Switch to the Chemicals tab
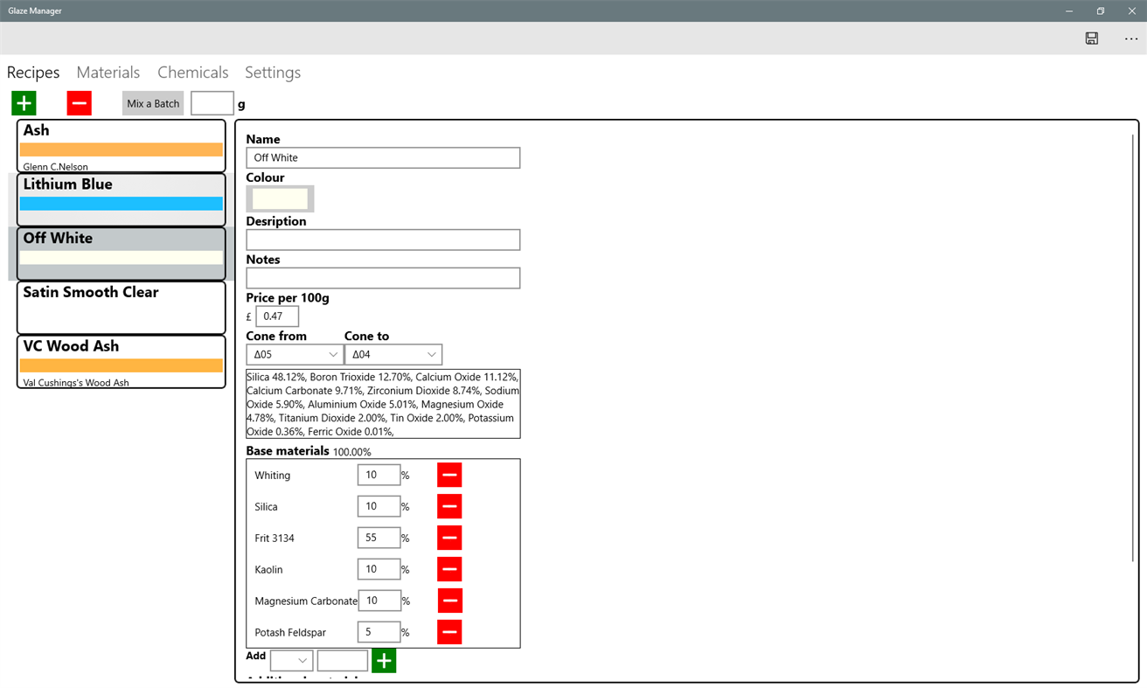1147x688 pixels. coord(192,72)
